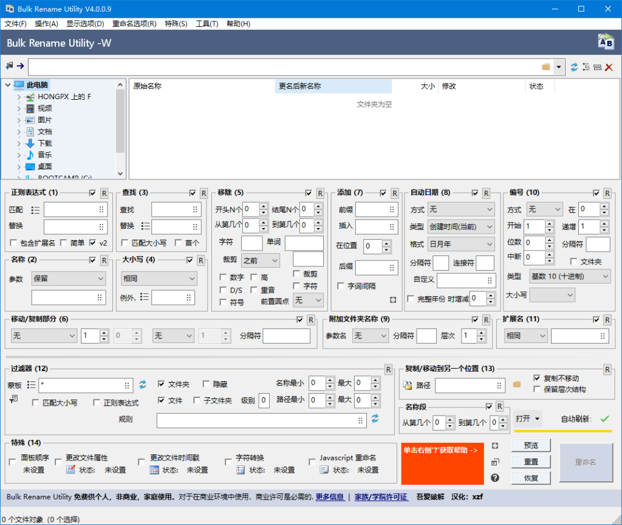Open the 基数 10 (十进制) dropdown
Viewport: 622px width, 525px height.
click(570, 276)
